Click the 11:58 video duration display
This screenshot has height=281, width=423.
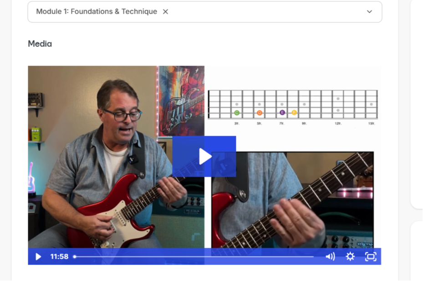(x=59, y=256)
